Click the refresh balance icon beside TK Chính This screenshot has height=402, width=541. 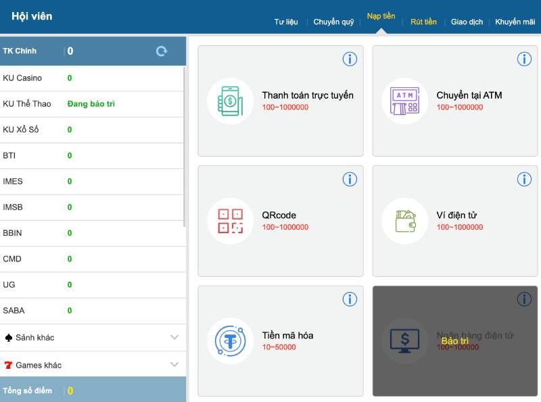162,51
